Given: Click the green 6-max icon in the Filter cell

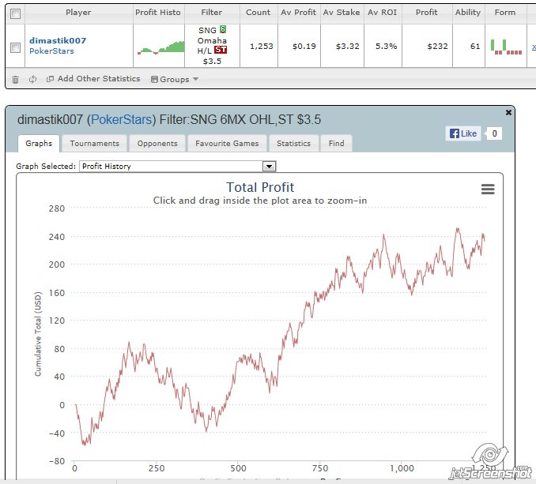Looking at the screenshot, I should pyautogui.click(x=223, y=29).
